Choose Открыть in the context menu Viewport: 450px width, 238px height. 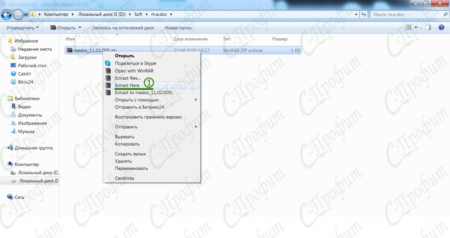124,56
